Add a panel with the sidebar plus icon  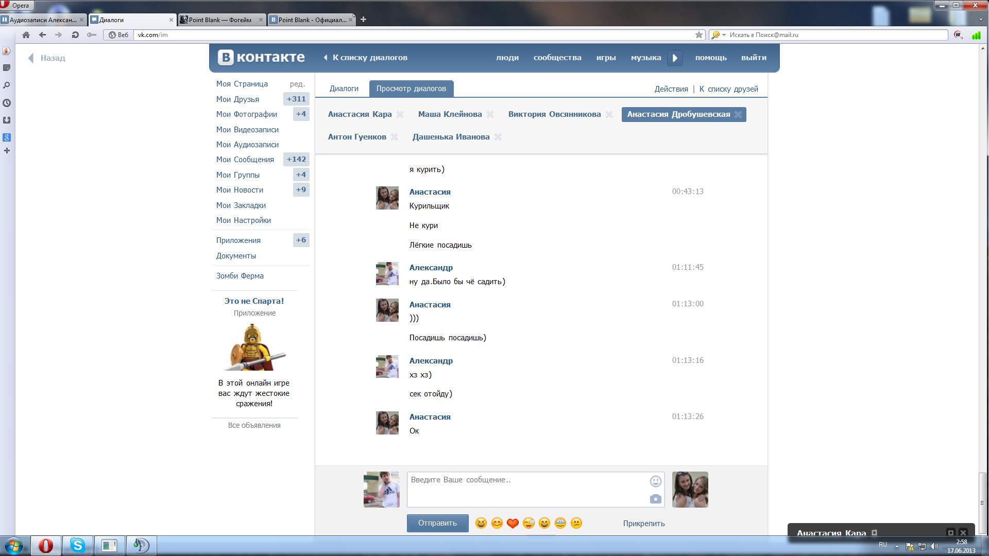(7, 151)
